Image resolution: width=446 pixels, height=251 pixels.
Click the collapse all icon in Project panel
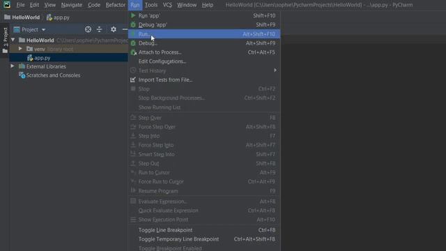(99, 29)
